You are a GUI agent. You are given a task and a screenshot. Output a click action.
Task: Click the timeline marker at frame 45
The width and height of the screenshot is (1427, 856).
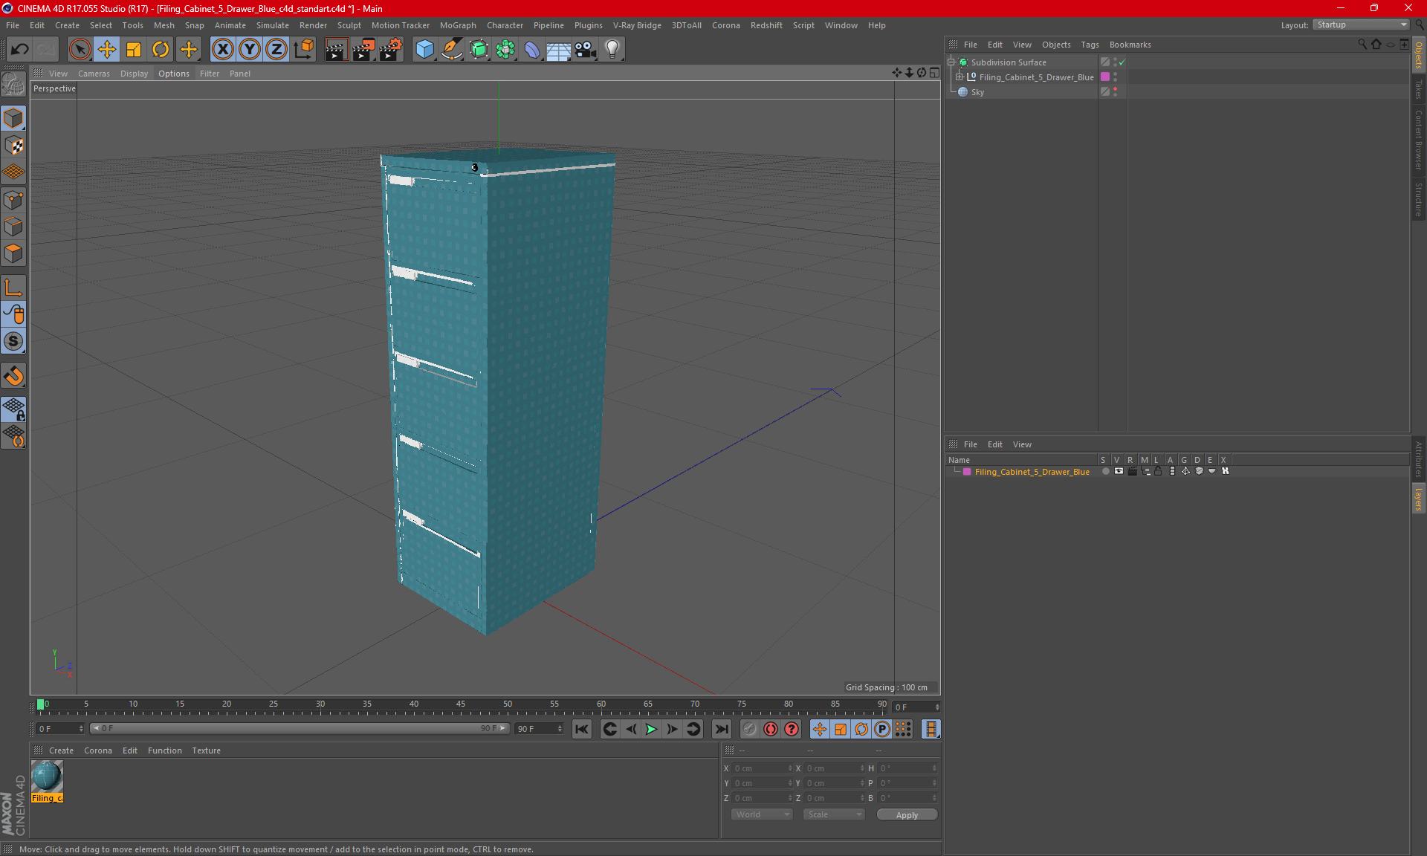pyautogui.click(x=461, y=704)
